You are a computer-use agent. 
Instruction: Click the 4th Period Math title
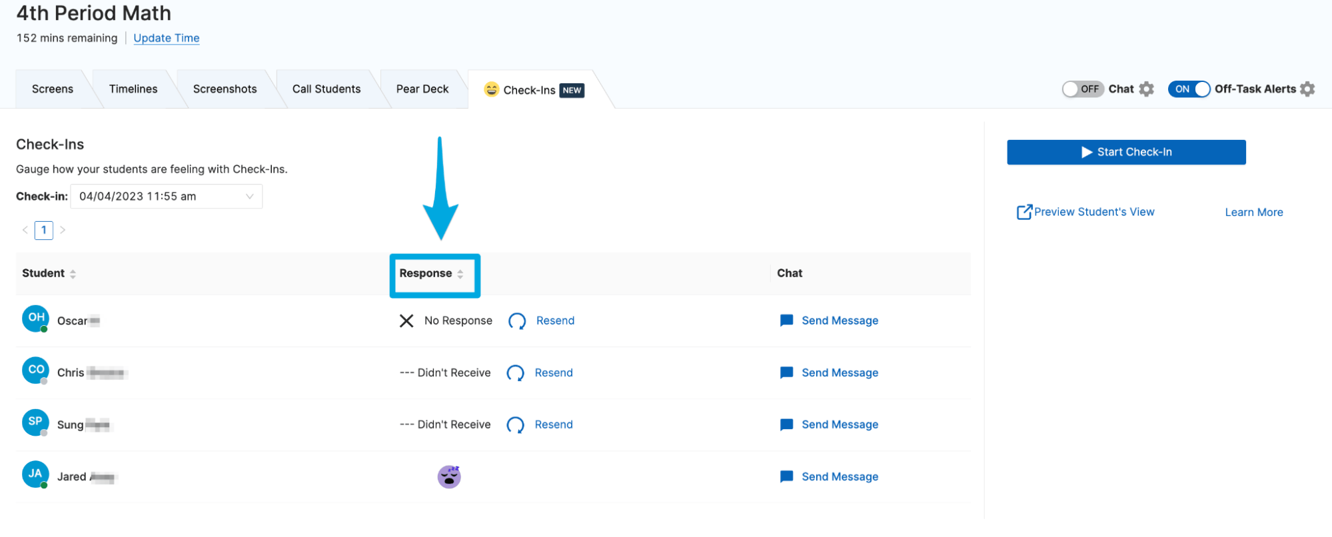(94, 13)
